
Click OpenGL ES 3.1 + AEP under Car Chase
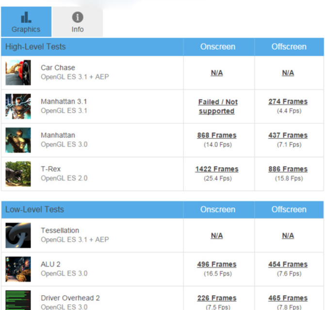[75, 77]
